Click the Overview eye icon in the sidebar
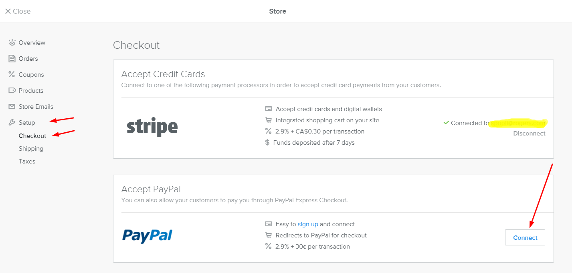The width and height of the screenshot is (572, 273). pyautogui.click(x=12, y=42)
